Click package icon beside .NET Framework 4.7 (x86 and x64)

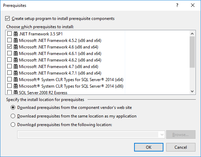pos(16,66)
